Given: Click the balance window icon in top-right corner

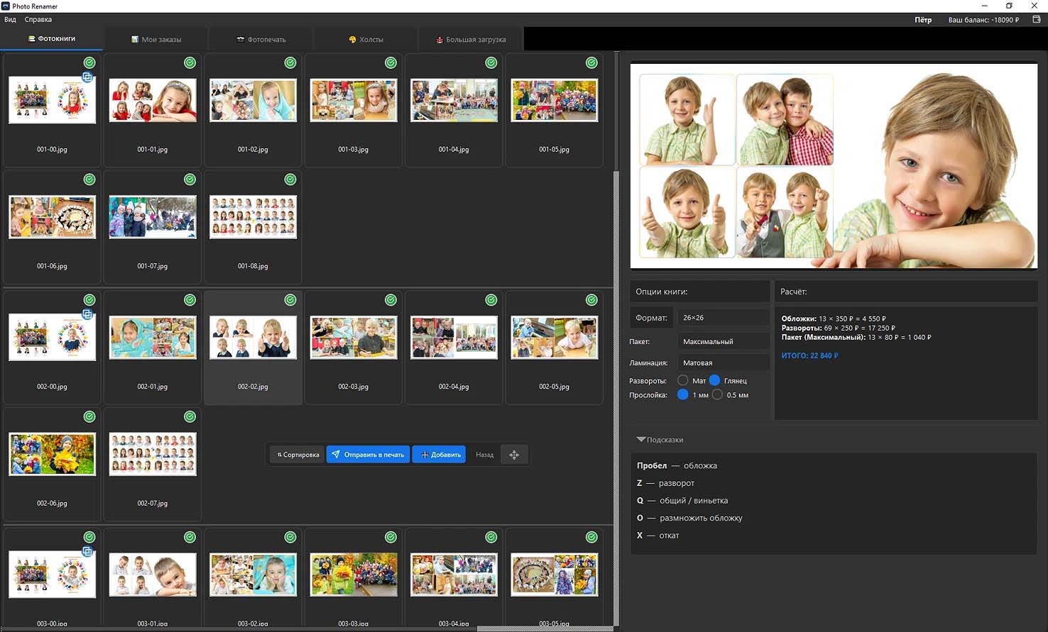Looking at the screenshot, I should click(x=1036, y=20).
